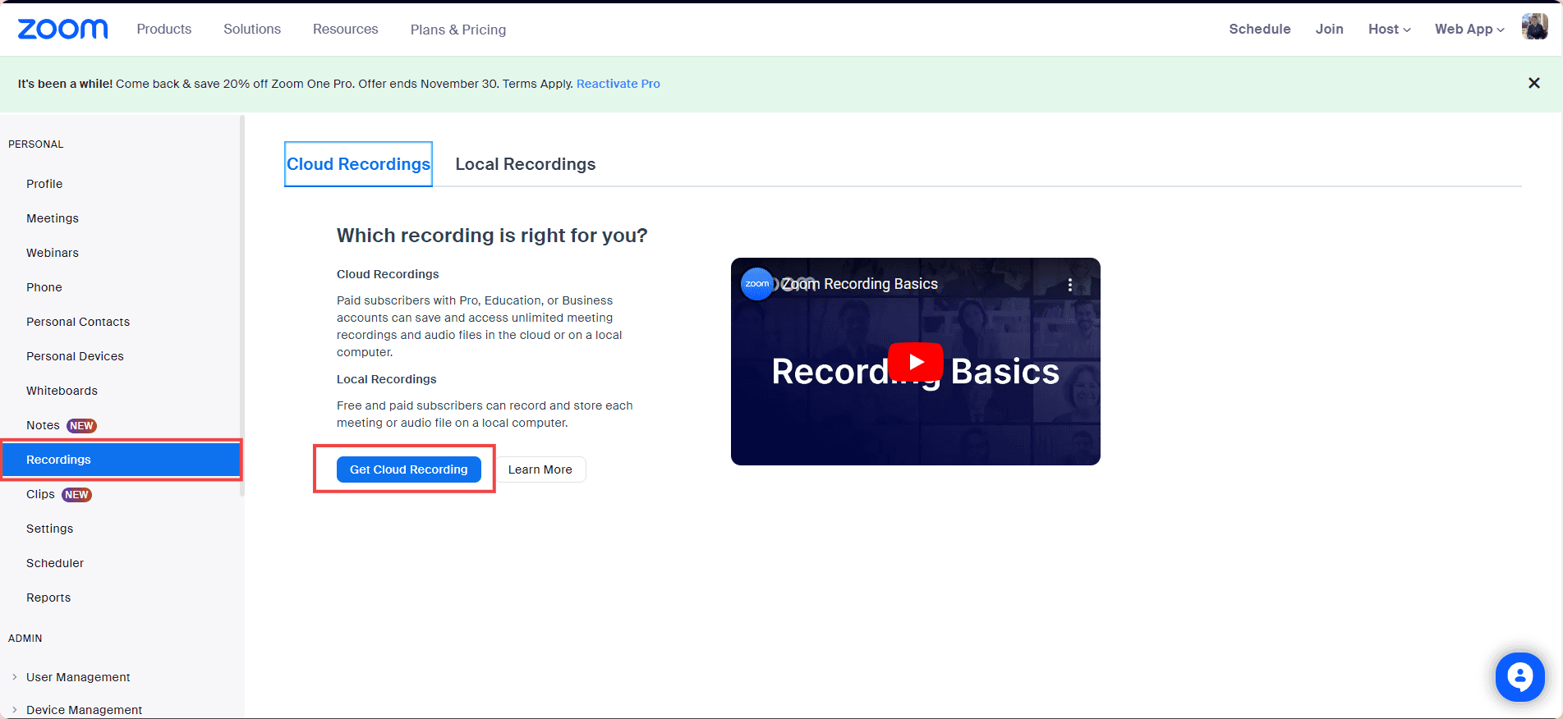The image size is (1563, 719).
Task: Open the profile avatar menu
Action: 1534,27
